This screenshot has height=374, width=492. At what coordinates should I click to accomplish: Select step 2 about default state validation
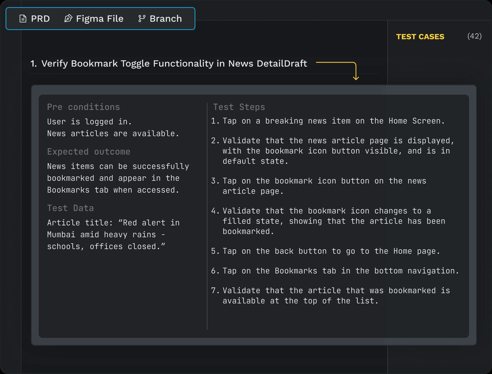332,151
